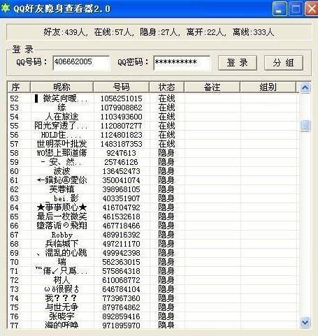This screenshot has width=318, height=336.
Task: Click the 分组 group button
Action: click(x=284, y=63)
